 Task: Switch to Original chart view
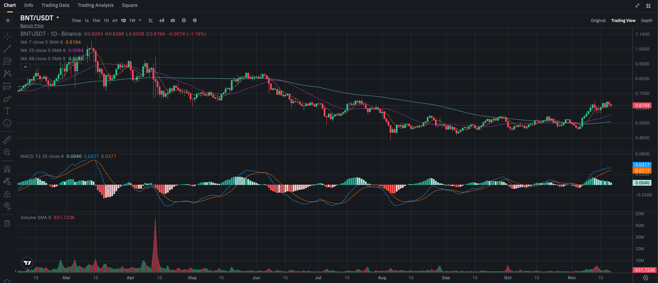(x=598, y=21)
